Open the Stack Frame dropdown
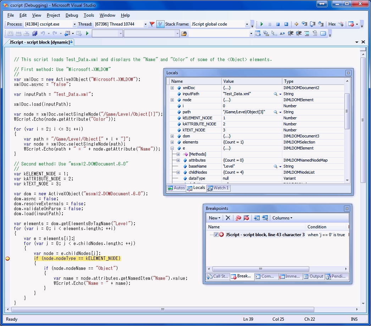371x326 pixels. tap(247, 24)
